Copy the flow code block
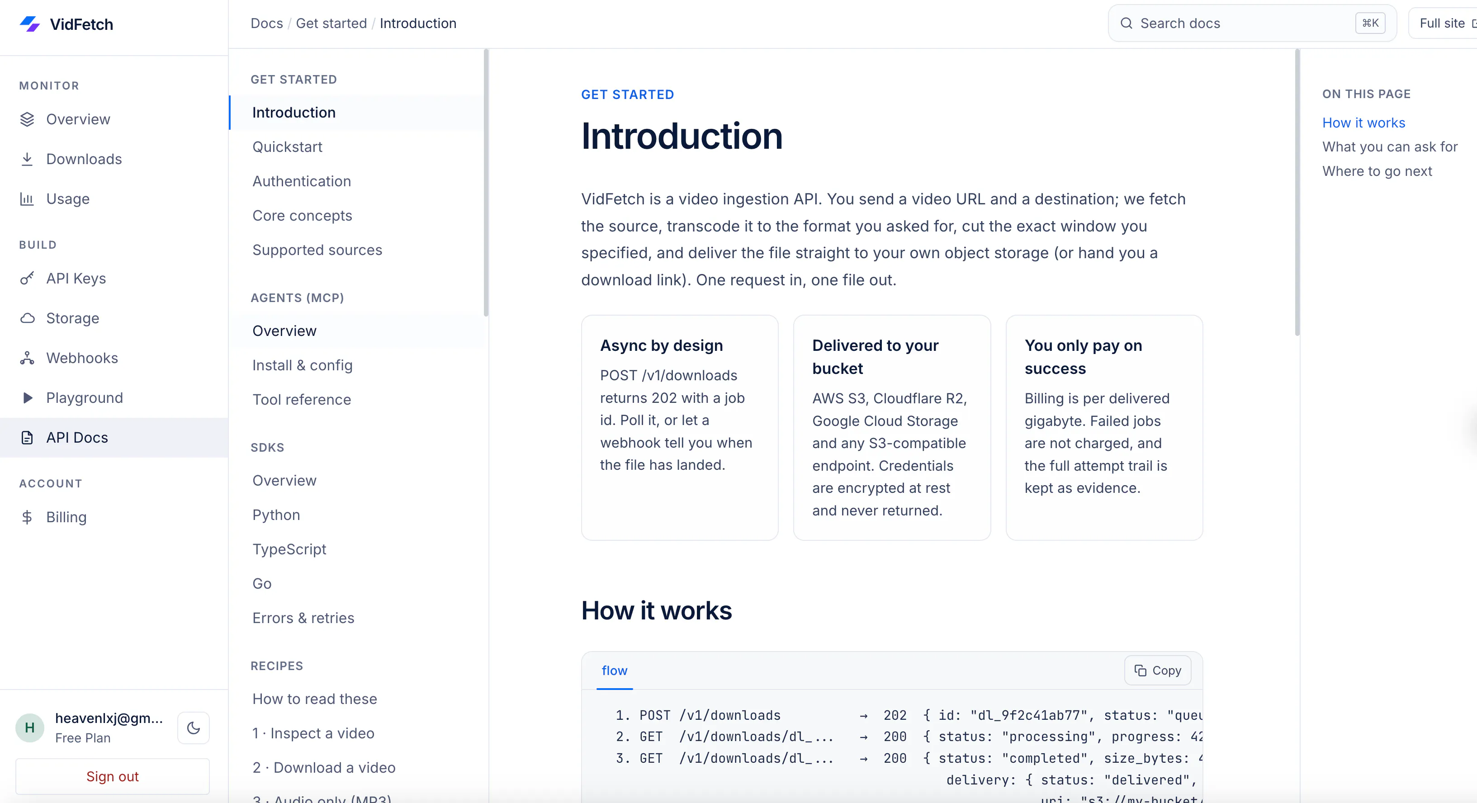 [x=1158, y=670]
